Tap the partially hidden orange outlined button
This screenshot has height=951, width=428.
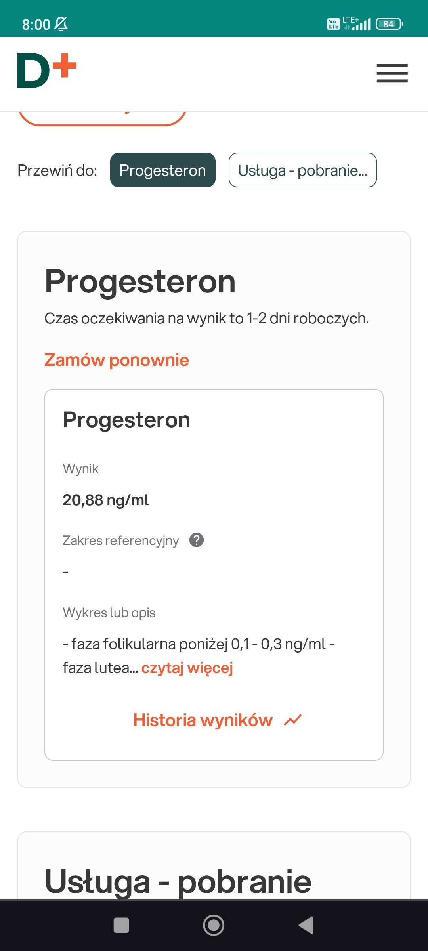[102, 118]
